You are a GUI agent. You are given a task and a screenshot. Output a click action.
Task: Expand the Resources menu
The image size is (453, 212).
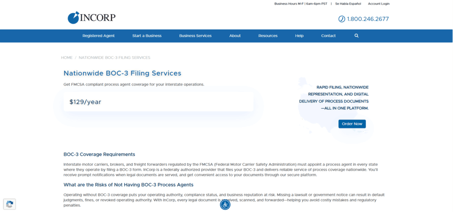(x=268, y=36)
